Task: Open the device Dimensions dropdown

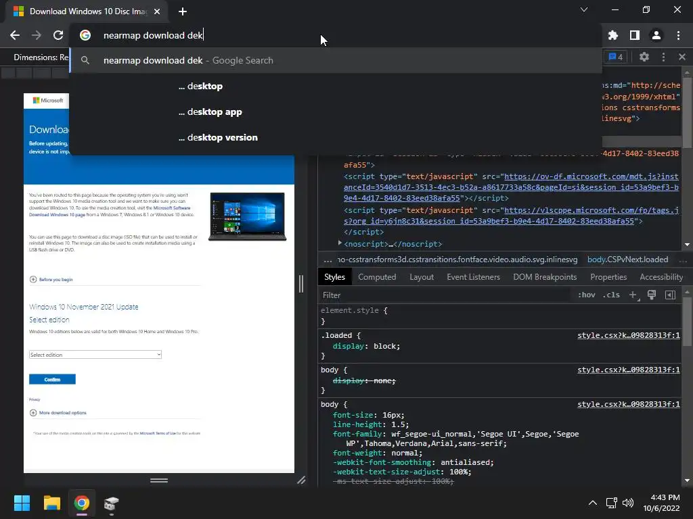Action: point(41,57)
